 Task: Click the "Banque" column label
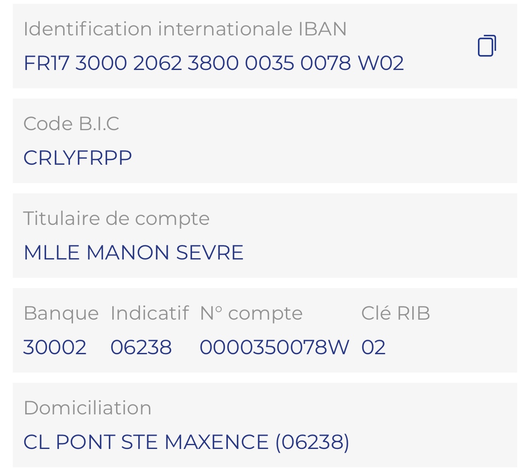61,313
